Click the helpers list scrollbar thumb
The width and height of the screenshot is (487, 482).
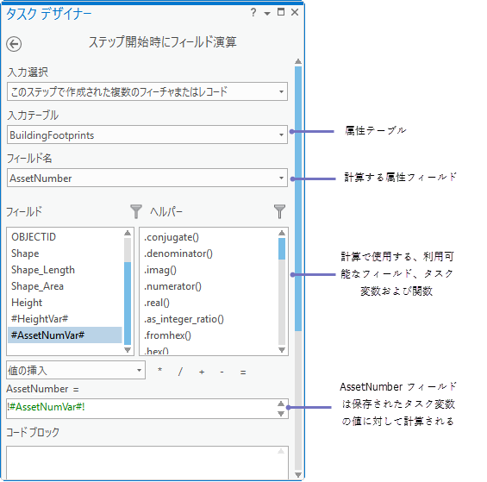pyautogui.click(x=282, y=248)
